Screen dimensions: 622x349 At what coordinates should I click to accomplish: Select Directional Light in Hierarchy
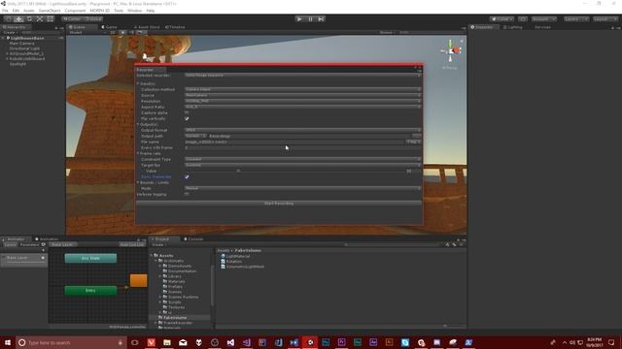tap(24, 48)
